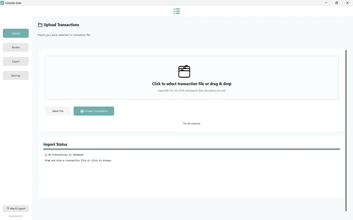Open the Settings section
Screen dimensions: 353x220
tap(16, 76)
